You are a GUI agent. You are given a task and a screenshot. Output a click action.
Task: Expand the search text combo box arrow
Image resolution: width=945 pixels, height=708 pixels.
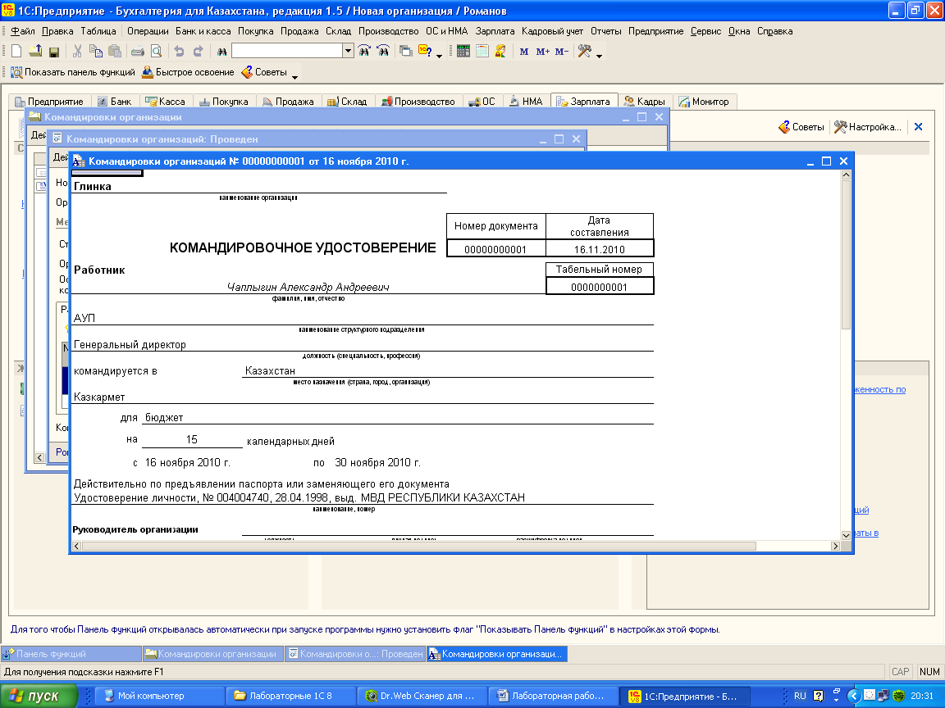tap(348, 51)
